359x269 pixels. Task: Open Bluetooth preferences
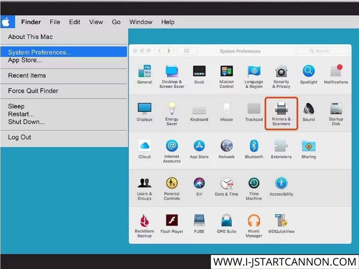254,149
